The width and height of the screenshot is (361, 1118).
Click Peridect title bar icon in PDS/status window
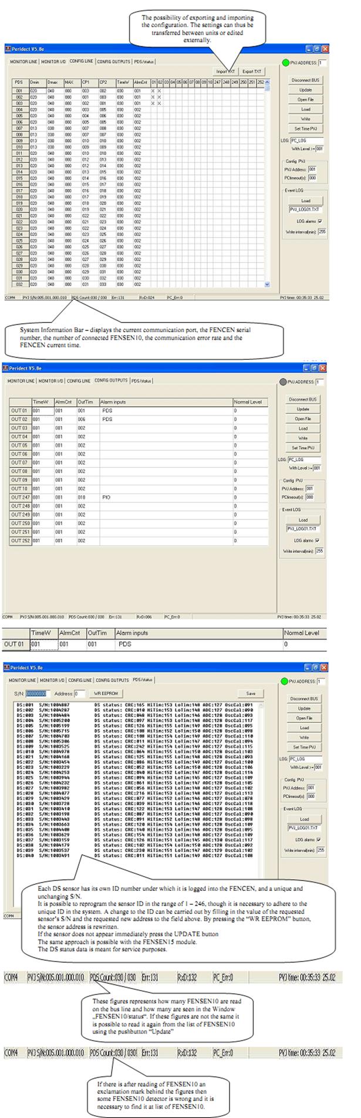[x=6, y=668]
